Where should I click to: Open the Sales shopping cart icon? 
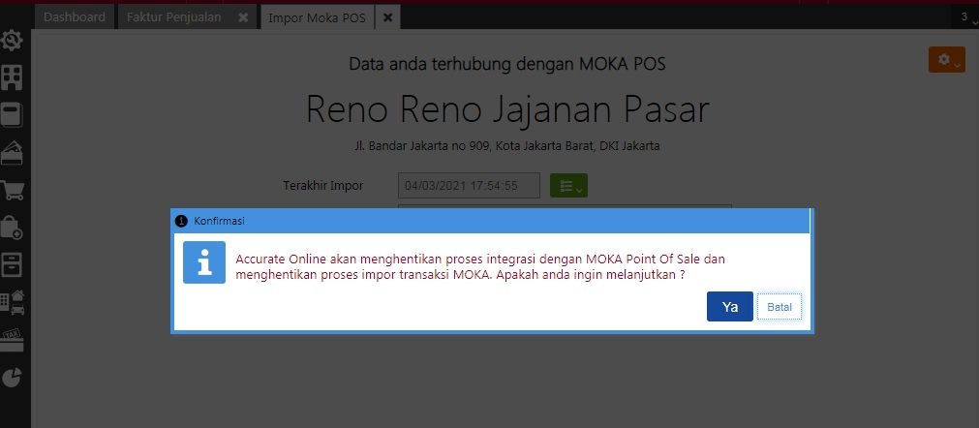pos(13,190)
